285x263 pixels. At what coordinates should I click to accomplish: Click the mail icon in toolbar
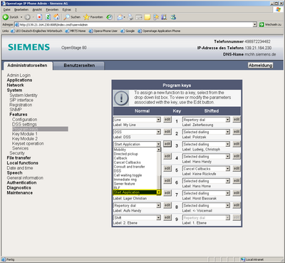point(120,17)
